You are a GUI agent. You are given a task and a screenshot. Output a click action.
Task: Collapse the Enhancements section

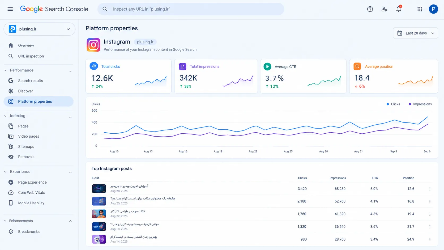pyautogui.click(x=70, y=221)
